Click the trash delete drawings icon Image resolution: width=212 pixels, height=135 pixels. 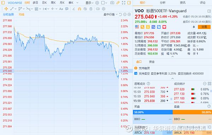91,9
